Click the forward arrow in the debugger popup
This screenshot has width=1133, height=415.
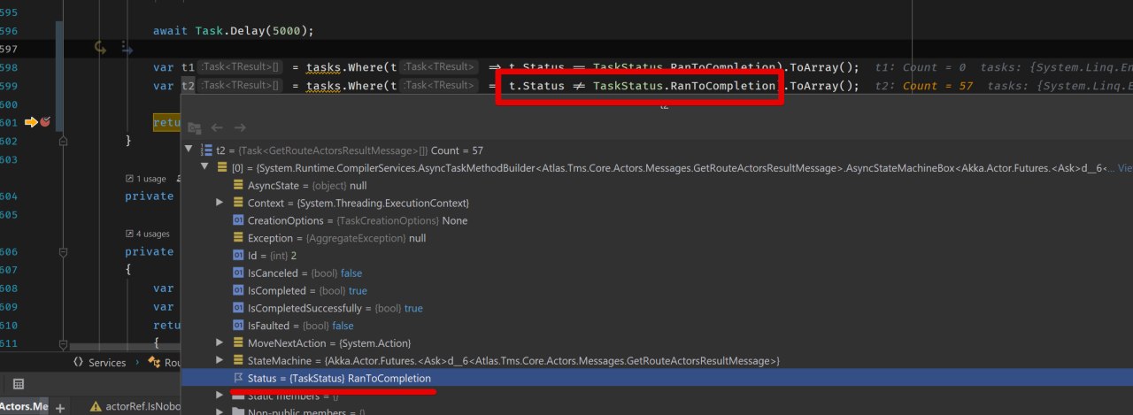(240, 128)
